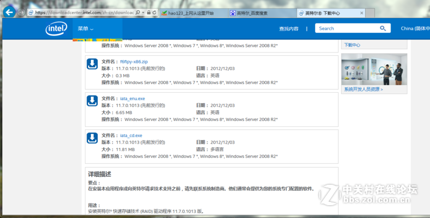430x218 pixels.
Task: Open the f6flpy-x86.zip file link
Action: (134, 62)
